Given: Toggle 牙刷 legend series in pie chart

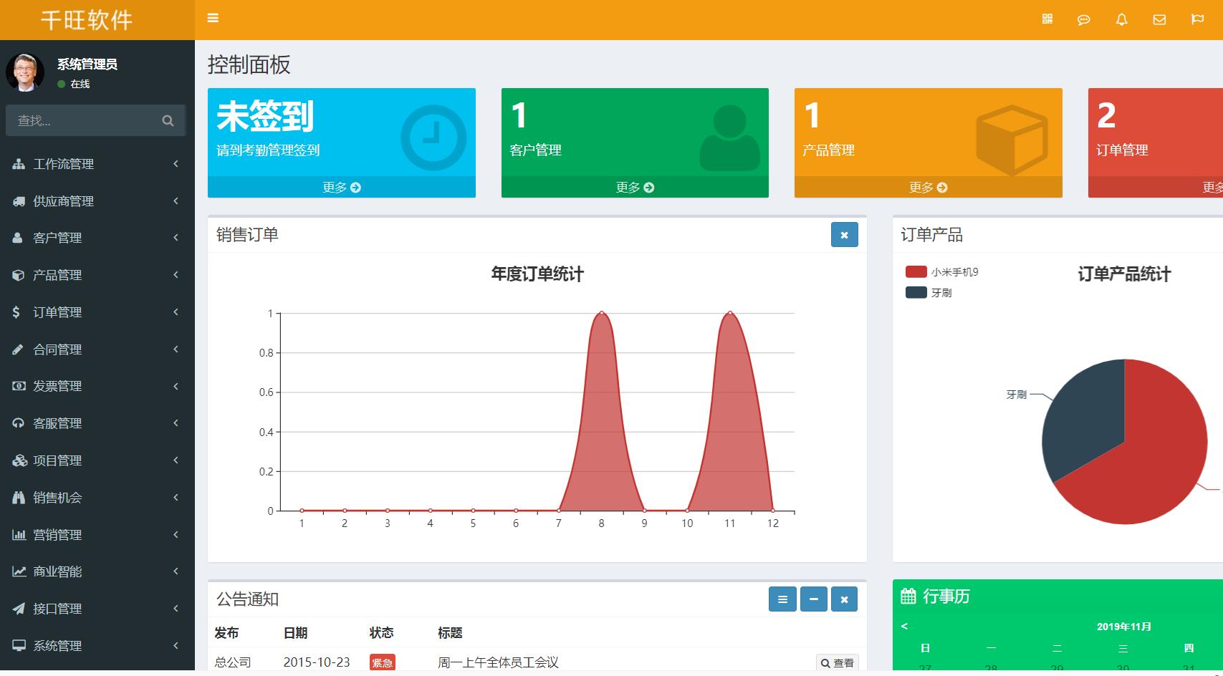Looking at the screenshot, I should pyautogui.click(x=929, y=292).
